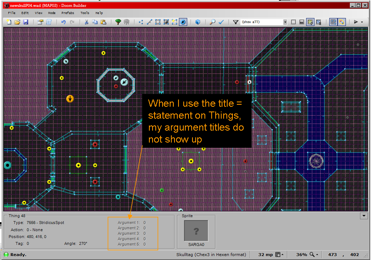Screen dimensions: 373x260
Task: Switch to Vertices mode icon
Action: [141, 22]
